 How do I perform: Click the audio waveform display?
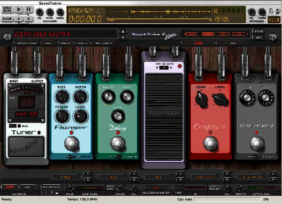pos(159,12)
